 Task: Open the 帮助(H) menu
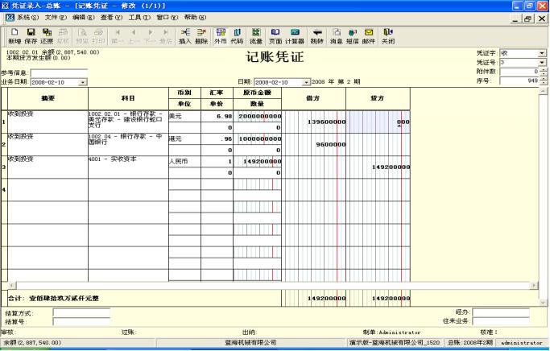pos(196,17)
